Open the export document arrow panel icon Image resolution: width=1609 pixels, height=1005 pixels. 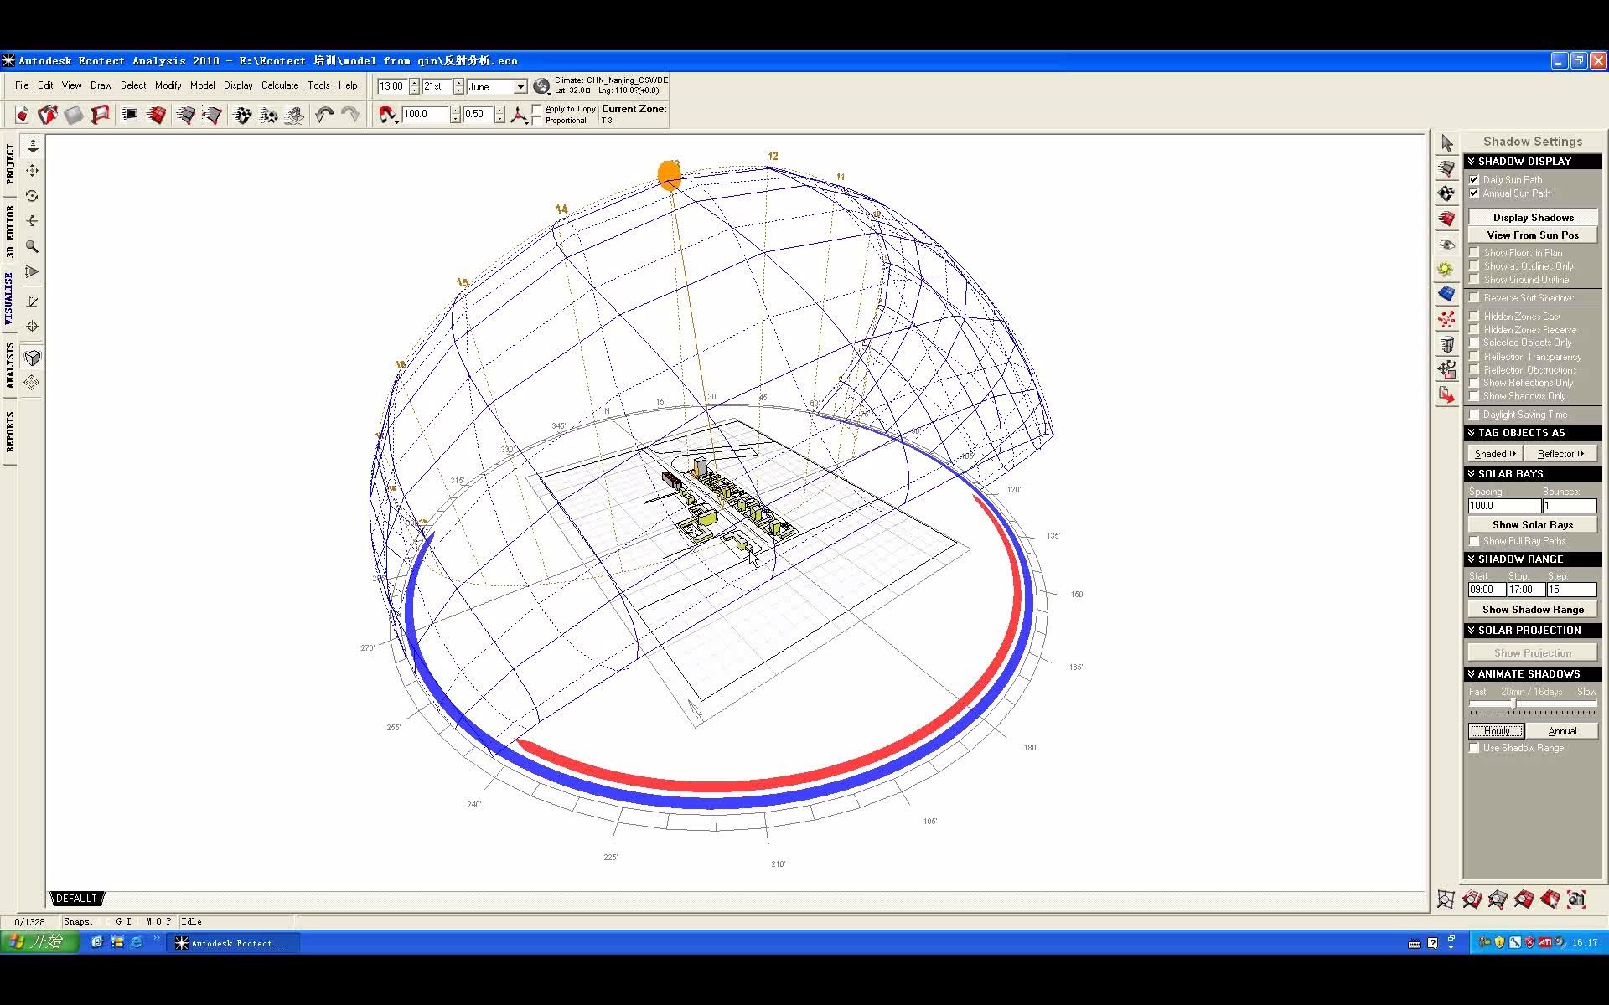1446,394
